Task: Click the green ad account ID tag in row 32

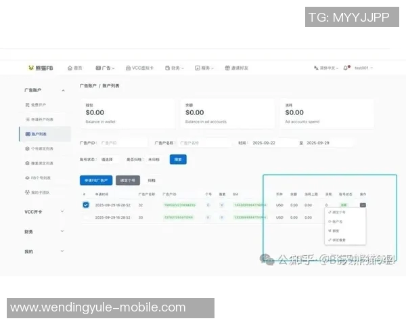Action: click(x=180, y=205)
